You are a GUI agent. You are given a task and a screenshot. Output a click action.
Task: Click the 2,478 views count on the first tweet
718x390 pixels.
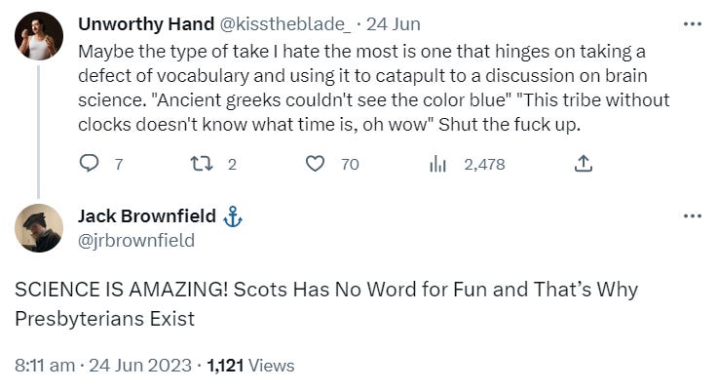click(x=484, y=164)
